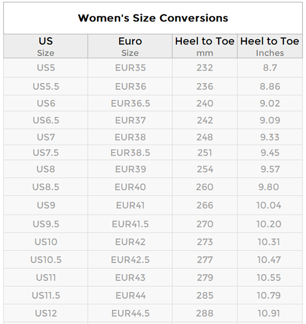Click the 9.80 inches cell
Image resolution: width=306 pixels, height=324 pixels.
tap(270, 187)
